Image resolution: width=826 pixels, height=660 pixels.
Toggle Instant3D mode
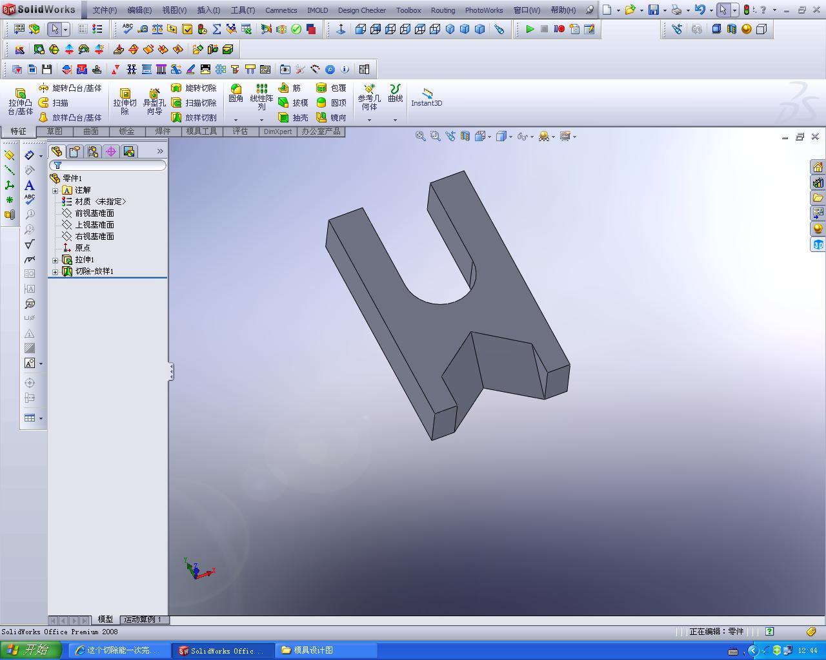[x=427, y=97]
